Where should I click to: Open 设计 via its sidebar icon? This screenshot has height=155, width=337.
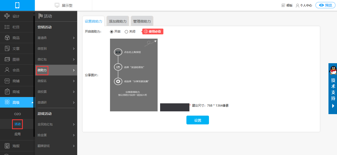tap(7, 16)
